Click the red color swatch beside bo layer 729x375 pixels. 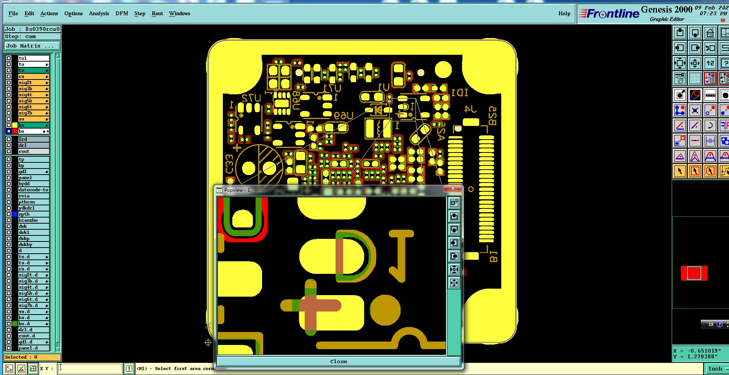coord(15,131)
